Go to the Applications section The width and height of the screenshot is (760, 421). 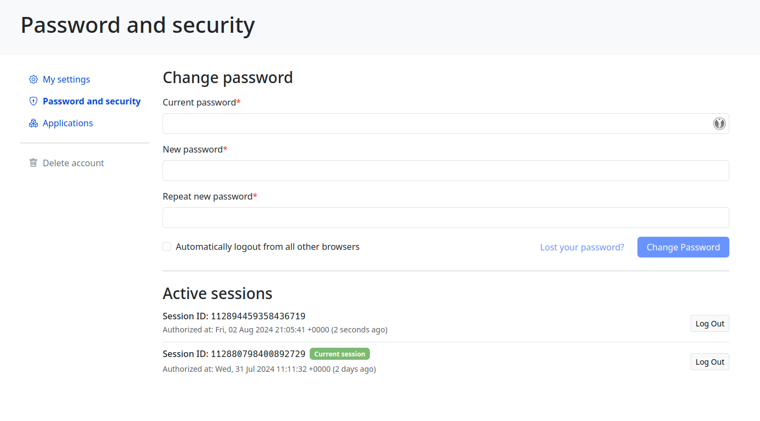(x=68, y=123)
